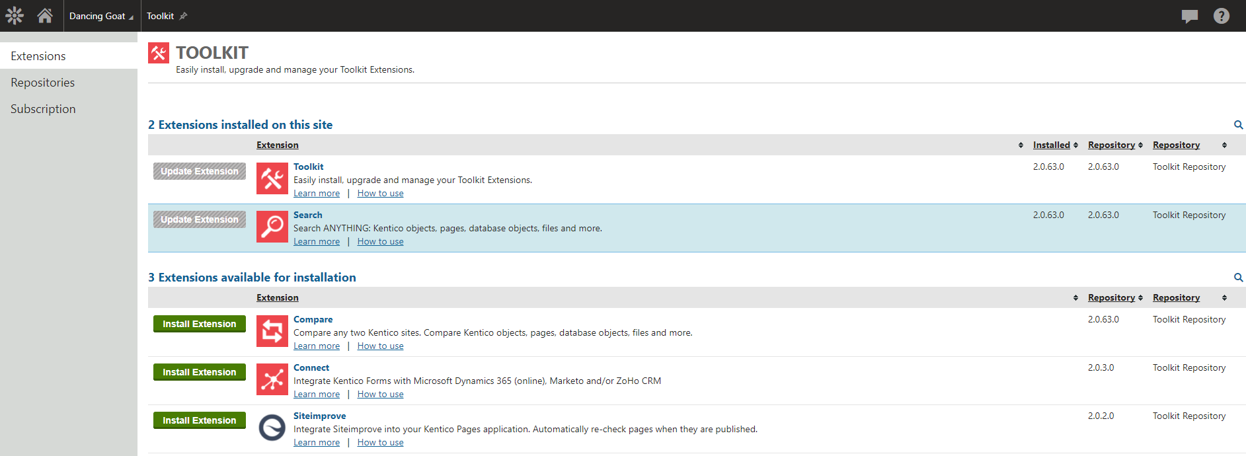Select the Extensions sidebar tab
Screen dimensions: 1246x456
69,56
